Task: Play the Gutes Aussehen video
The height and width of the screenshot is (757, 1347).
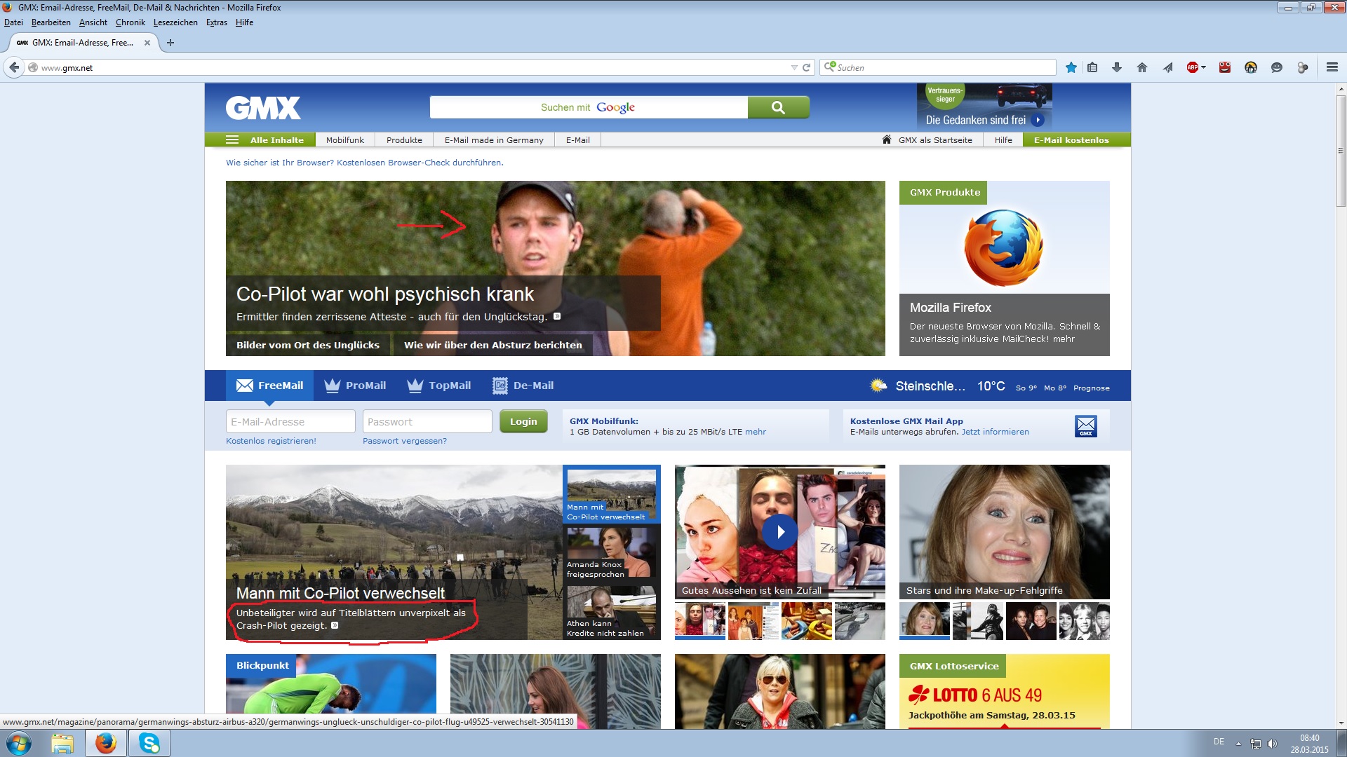Action: click(779, 532)
